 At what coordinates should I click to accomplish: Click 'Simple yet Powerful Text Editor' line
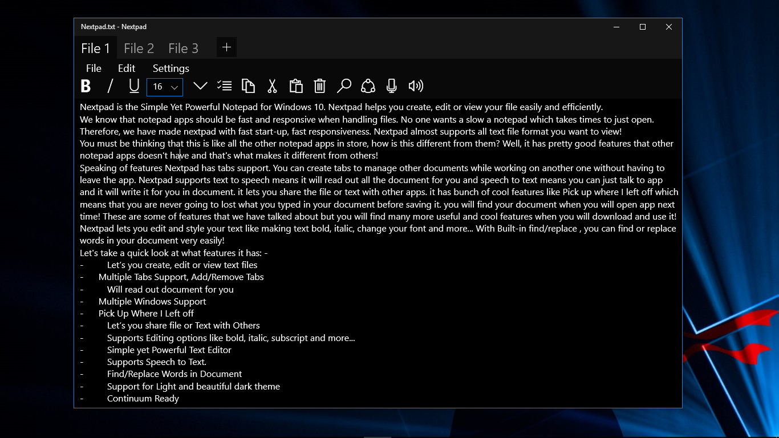[169, 350]
